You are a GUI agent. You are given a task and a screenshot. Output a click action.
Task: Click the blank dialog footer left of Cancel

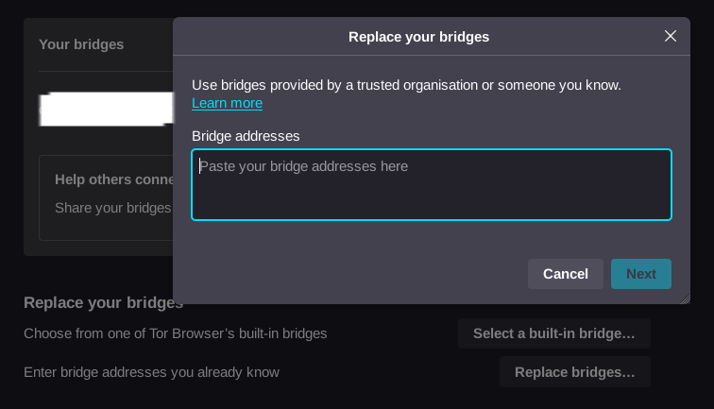coord(349,274)
